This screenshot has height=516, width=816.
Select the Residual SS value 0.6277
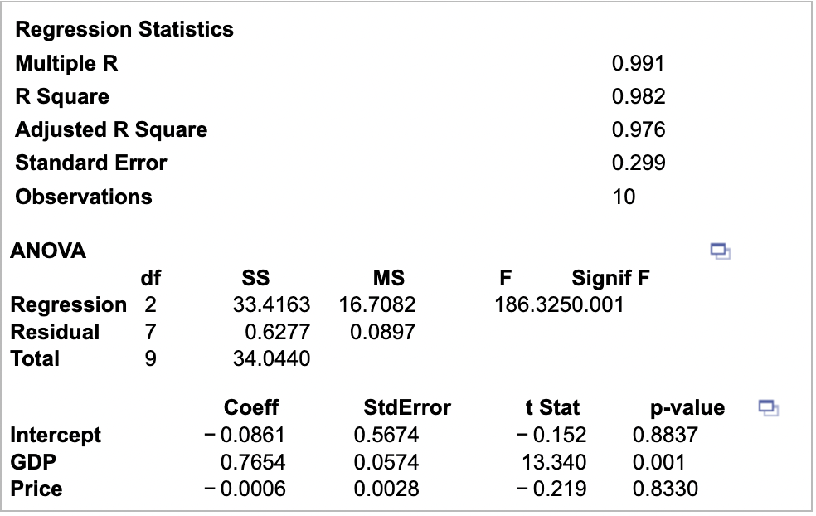pyautogui.click(x=277, y=332)
